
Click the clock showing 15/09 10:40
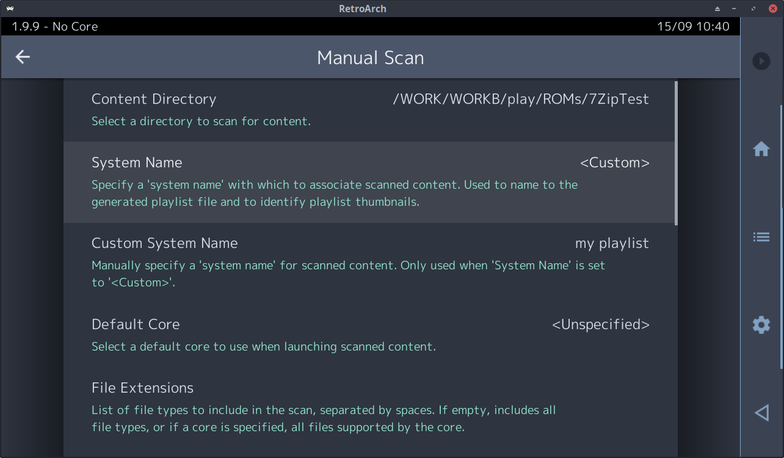tap(693, 26)
